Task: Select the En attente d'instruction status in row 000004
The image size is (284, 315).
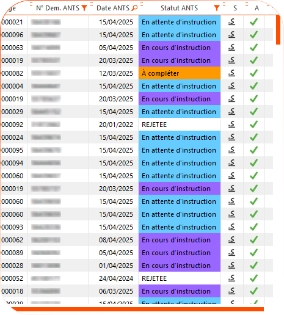Action: coord(180,86)
